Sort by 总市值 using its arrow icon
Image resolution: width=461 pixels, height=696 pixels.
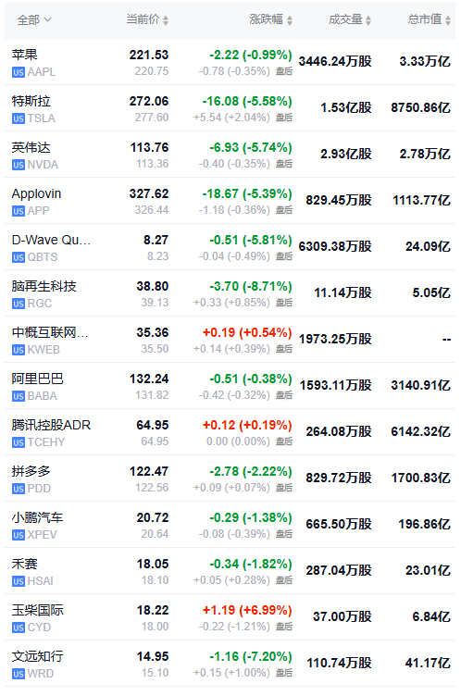point(448,20)
